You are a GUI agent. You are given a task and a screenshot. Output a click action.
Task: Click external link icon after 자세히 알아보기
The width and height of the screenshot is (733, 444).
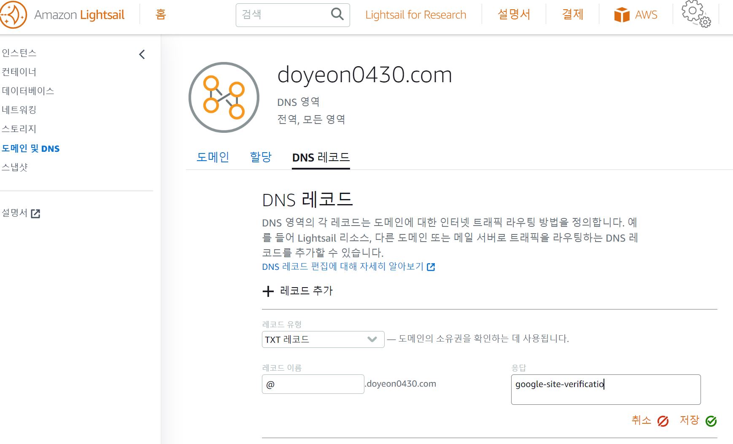pyautogui.click(x=431, y=267)
